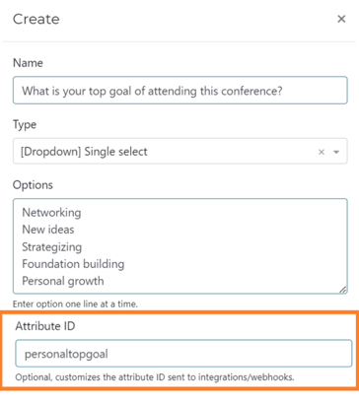Focus the Attribute ID field 'personaltopgoal'
This screenshot has height=404, width=359.
pos(183,354)
